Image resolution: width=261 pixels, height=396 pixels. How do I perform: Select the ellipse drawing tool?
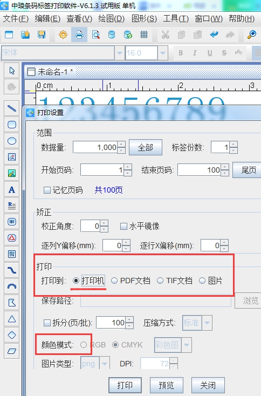[12, 141]
